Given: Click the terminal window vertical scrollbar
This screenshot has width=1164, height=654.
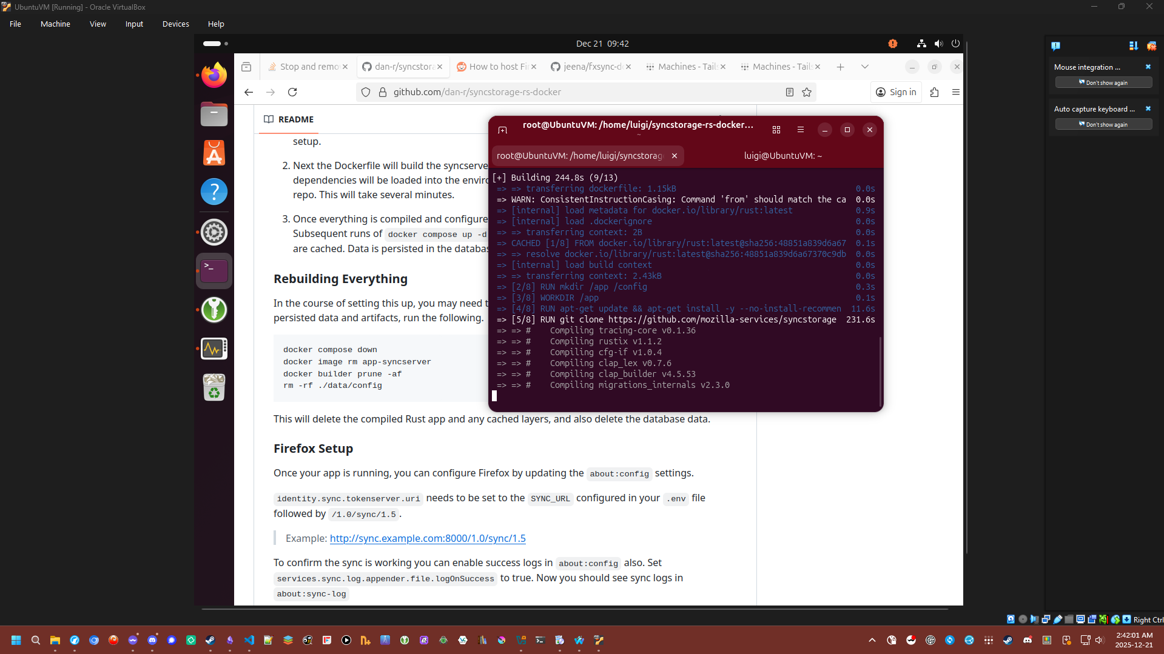Looking at the screenshot, I should click(880, 371).
